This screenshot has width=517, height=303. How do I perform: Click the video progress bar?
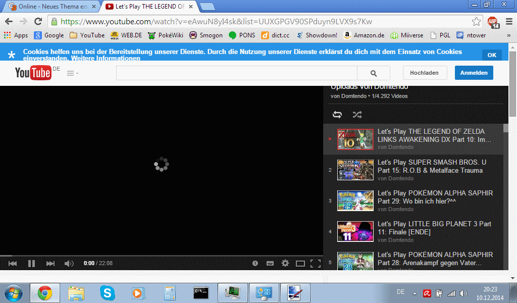coord(162,256)
